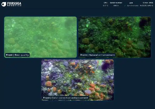Click the 'Front | Color correction enhancement' label
155x109 pixels.
point(66,98)
